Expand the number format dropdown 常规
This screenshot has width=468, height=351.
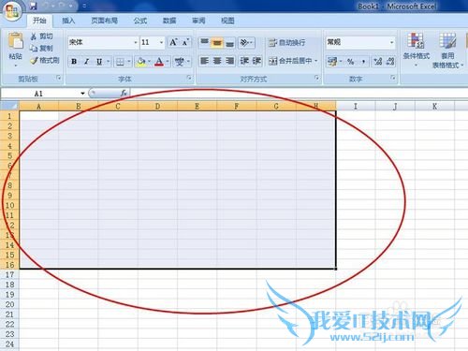click(x=392, y=42)
